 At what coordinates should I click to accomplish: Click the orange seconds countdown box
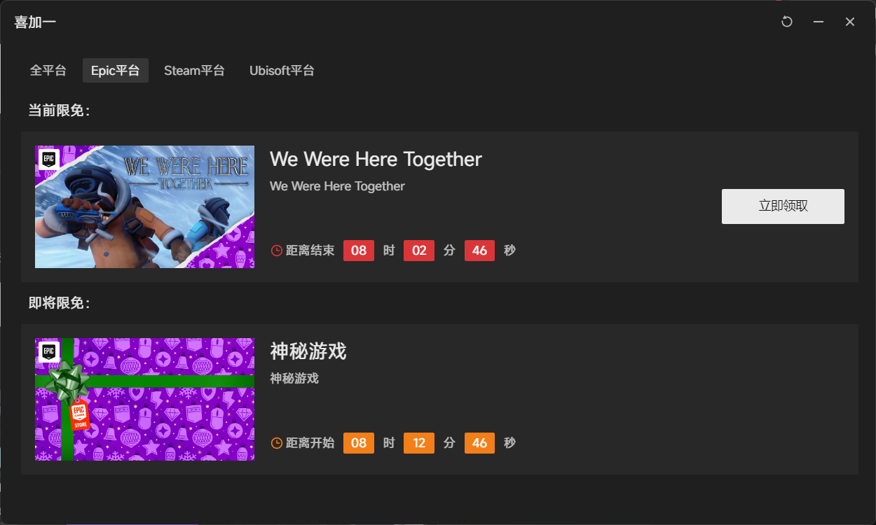(x=479, y=443)
